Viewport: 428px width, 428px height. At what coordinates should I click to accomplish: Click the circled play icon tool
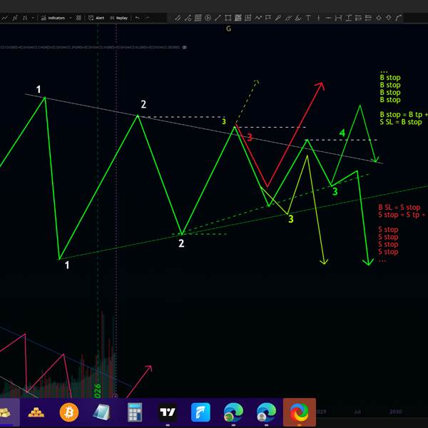pos(208,18)
